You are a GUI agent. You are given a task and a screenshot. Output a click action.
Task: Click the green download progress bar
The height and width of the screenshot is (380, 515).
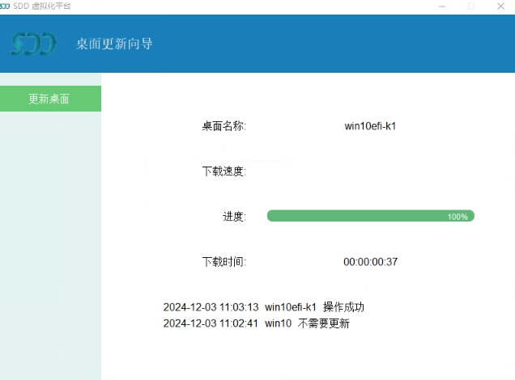pos(356,216)
